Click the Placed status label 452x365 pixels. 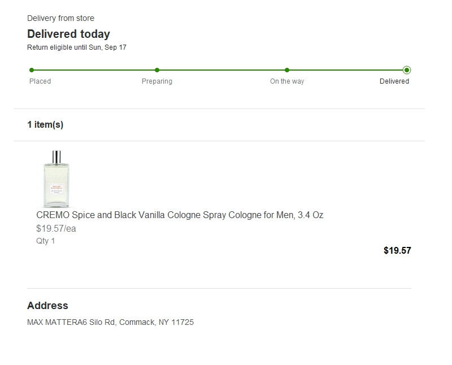pos(40,81)
